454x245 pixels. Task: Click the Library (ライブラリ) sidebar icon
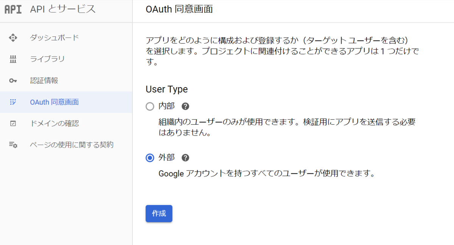13,59
